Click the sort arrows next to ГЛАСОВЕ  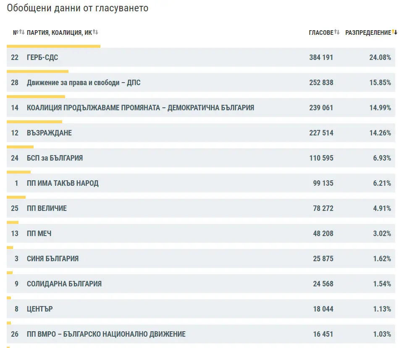tap(337, 32)
